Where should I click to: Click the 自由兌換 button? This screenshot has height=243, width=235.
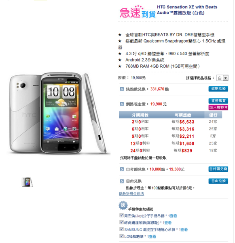click(218, 181)
